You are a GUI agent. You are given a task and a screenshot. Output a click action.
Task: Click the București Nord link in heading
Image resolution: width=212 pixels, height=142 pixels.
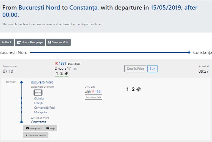39,8
